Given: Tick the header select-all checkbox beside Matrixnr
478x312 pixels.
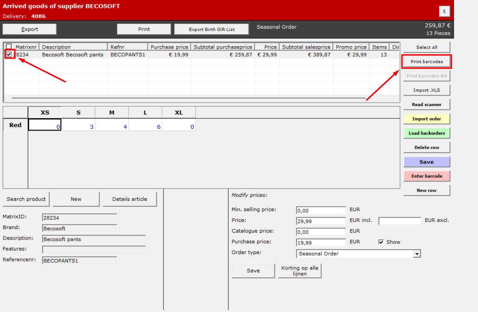Looking at the screenshot, I should 9,47.
